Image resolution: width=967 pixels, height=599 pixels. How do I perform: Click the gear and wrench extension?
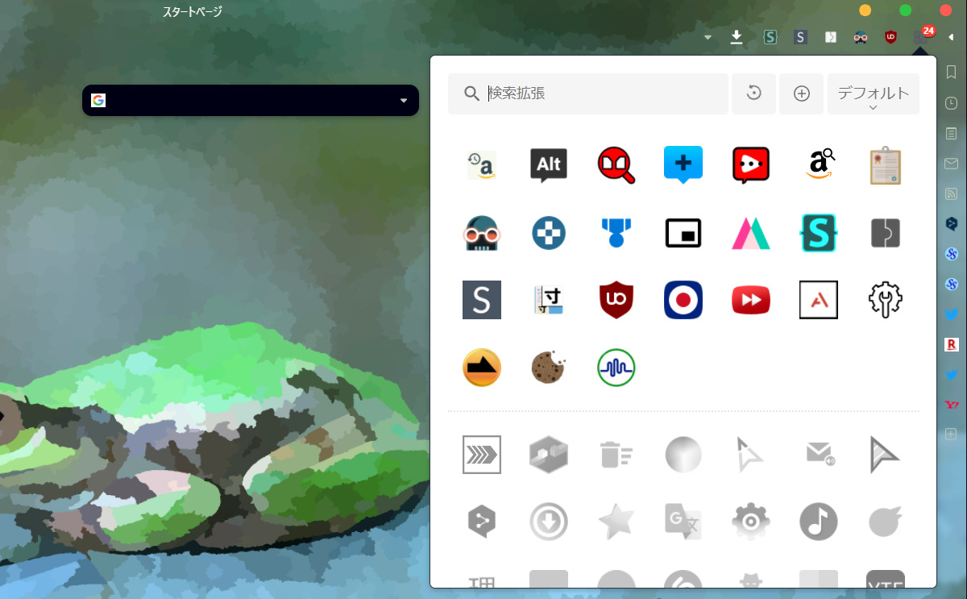tap(886, 300)
